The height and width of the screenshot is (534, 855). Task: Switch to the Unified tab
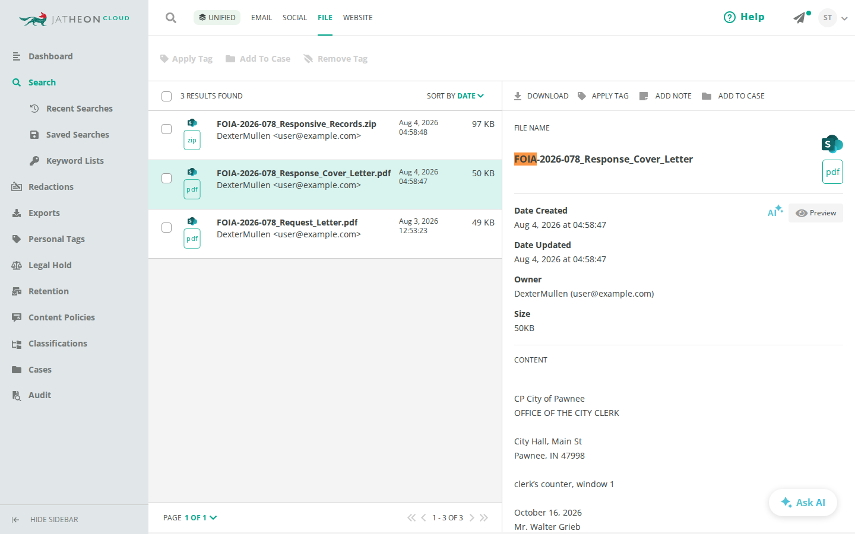coord(217,18)
